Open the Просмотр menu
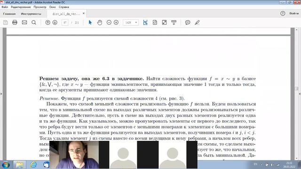 click(40, 7)
